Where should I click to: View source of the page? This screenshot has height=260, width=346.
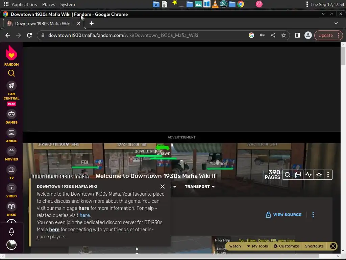[284, 215]
